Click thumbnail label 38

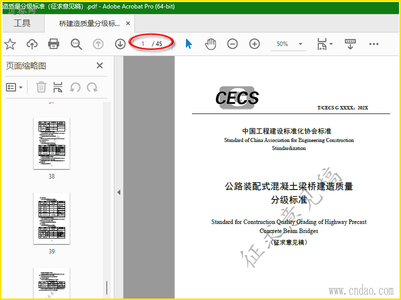point(52,176)
